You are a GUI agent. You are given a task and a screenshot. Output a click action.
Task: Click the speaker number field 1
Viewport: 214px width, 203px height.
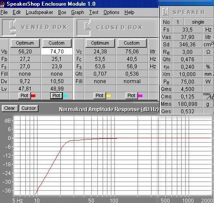coord(178,22)
